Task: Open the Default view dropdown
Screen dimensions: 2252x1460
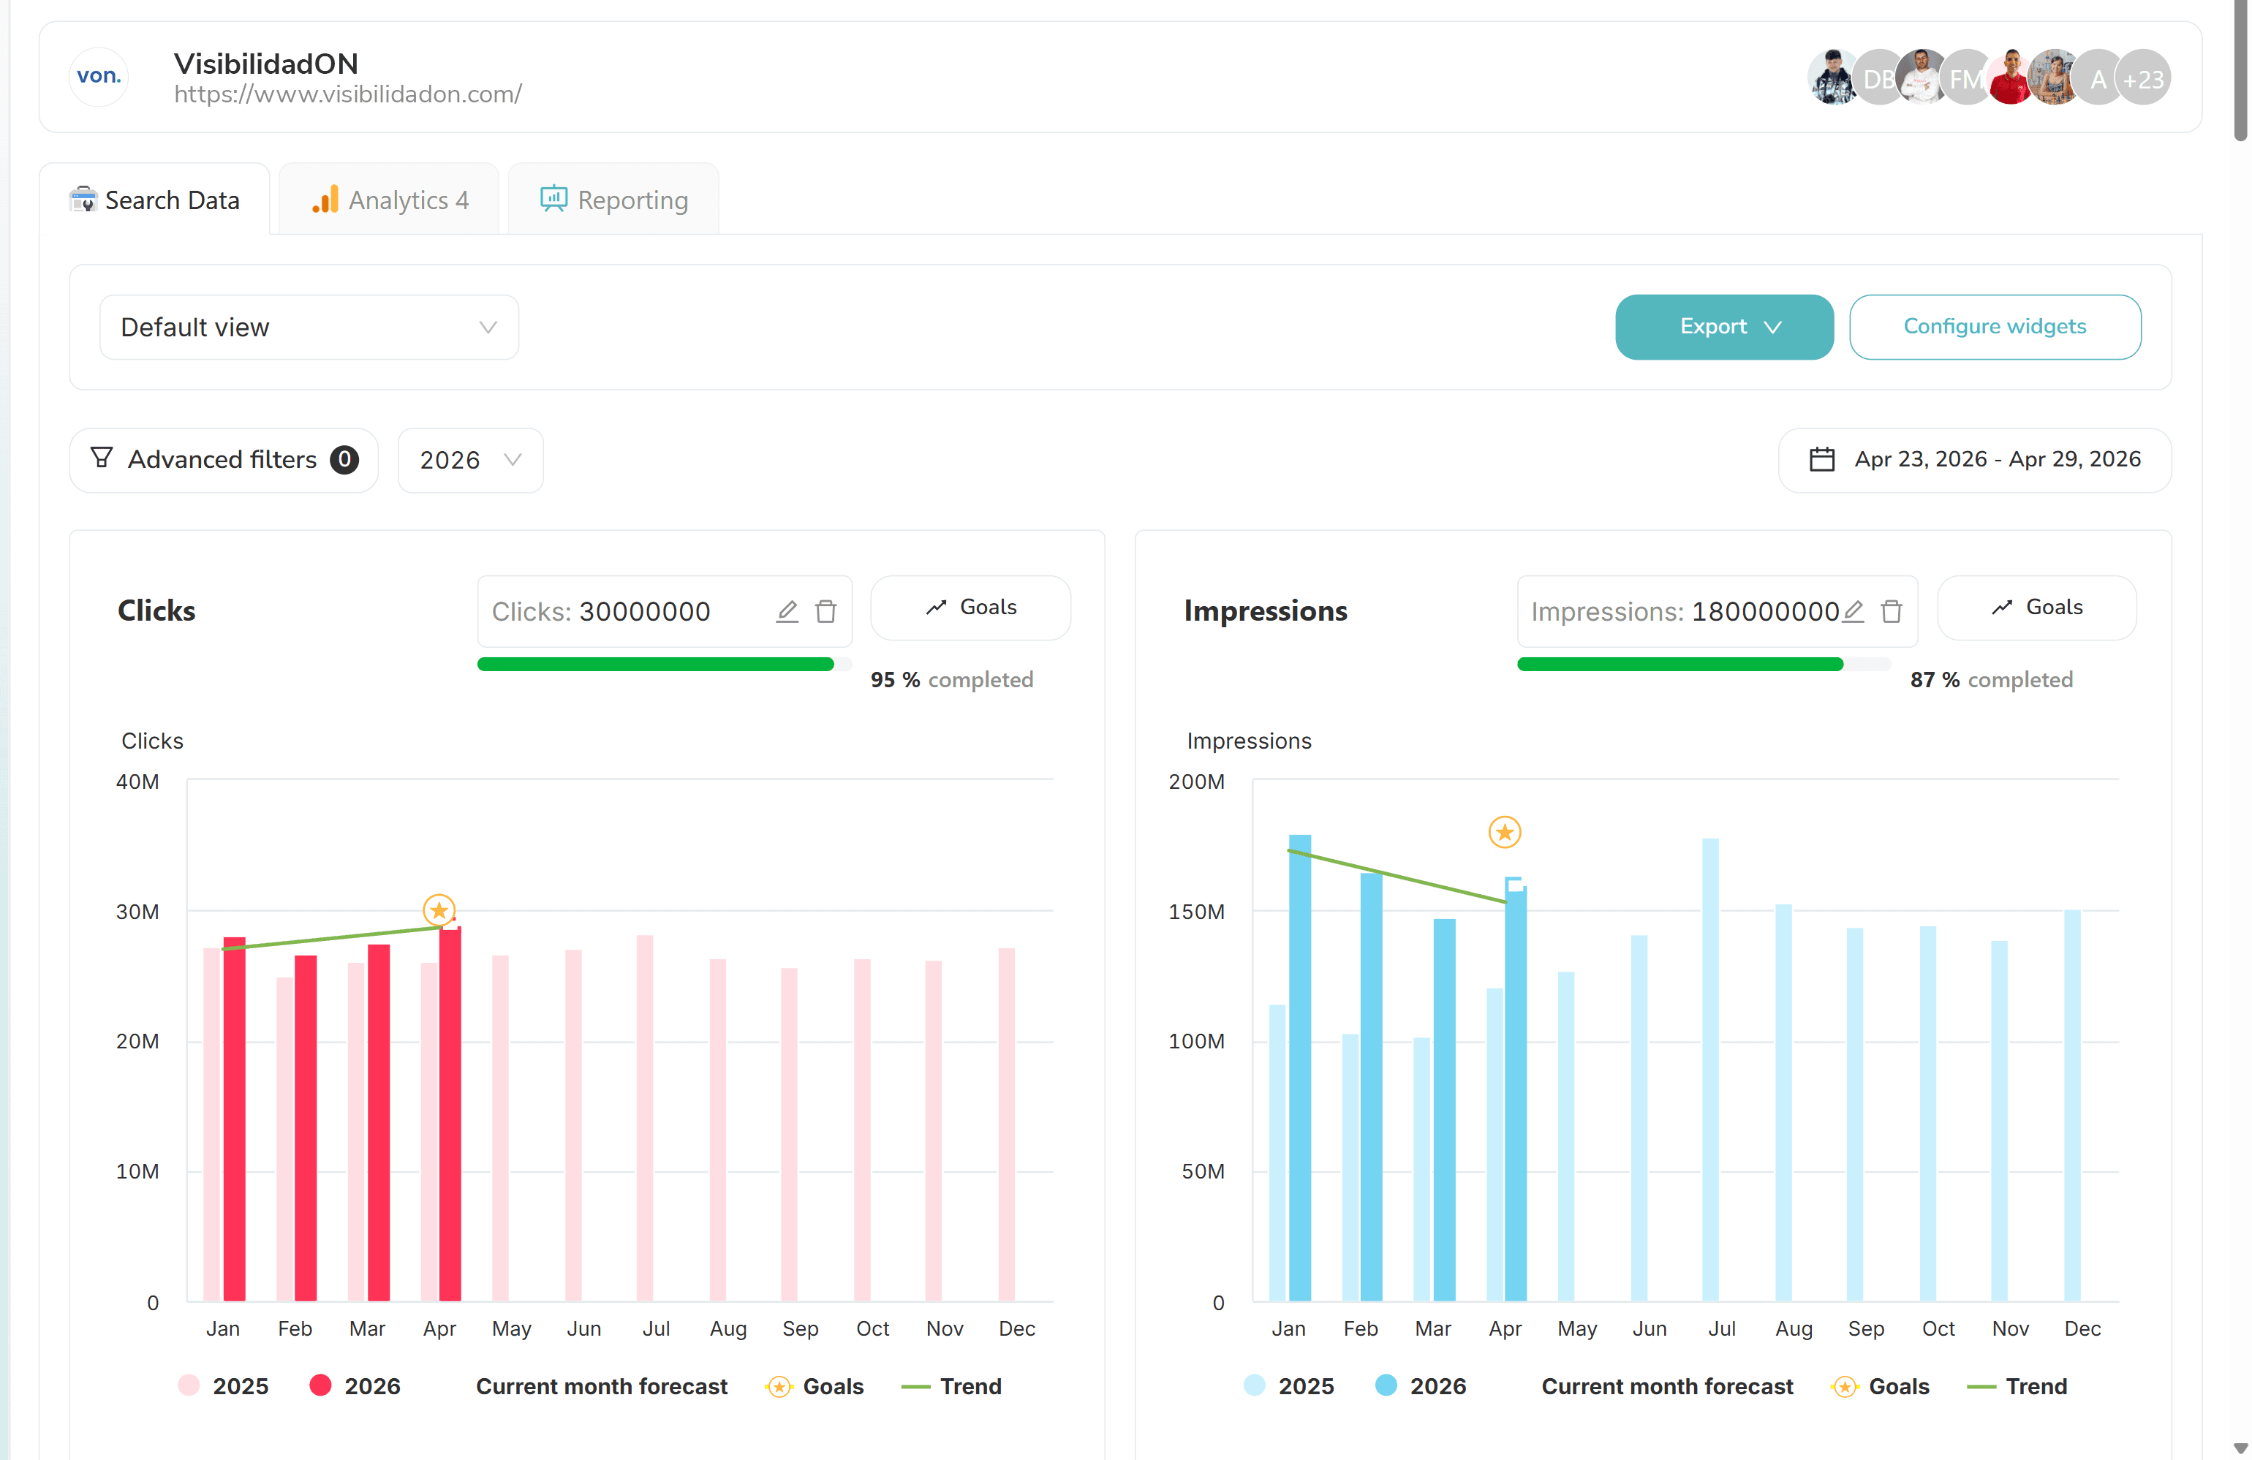Action: tap(309, 328)
